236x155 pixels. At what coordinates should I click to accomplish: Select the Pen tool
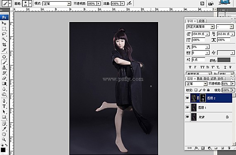click(4, 101)
